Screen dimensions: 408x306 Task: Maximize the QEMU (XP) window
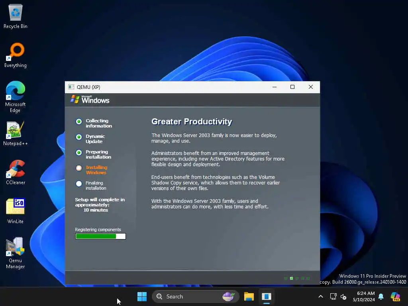[x=292, y=87]
